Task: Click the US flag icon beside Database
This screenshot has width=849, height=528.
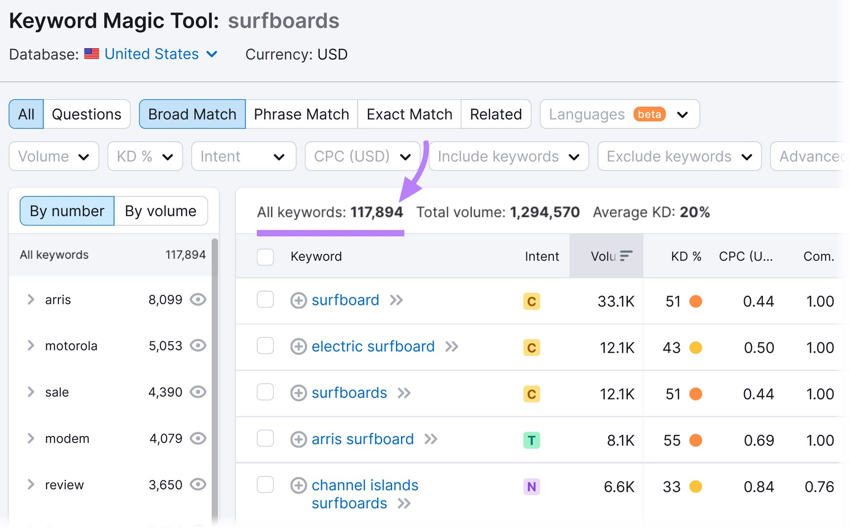Action: [x=91, y=54]
